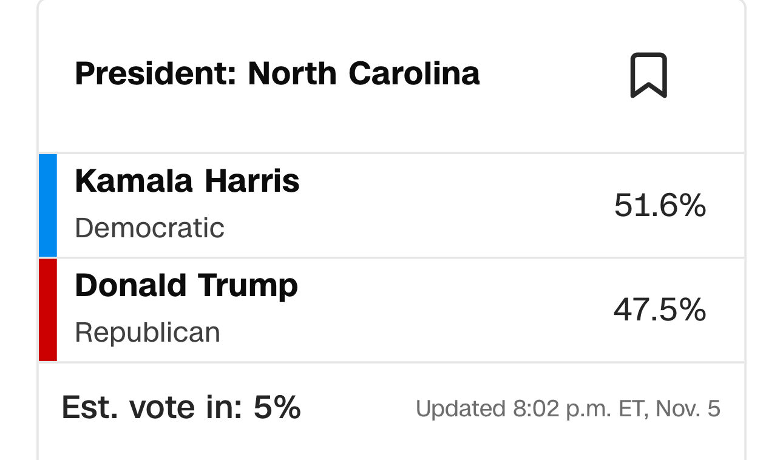Click the words North Carolina in the heading
This screenshot has width=783, height=460.
coord(364,74)
